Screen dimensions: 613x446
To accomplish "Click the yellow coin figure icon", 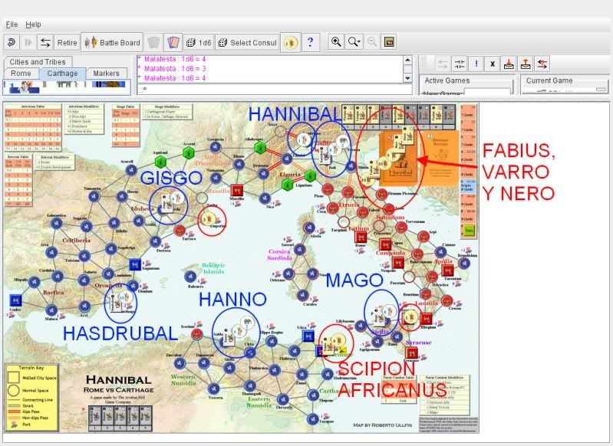I will (x=291, y=43).
